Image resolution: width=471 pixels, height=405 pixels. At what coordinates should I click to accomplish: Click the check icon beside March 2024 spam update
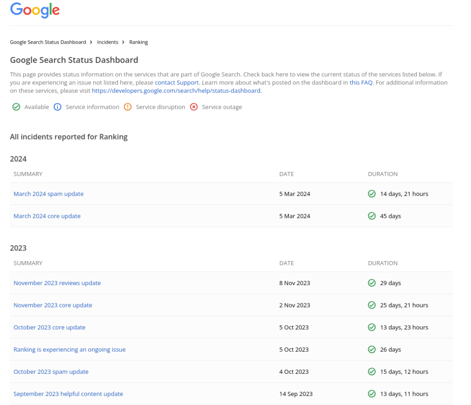pyautogui.click(x=372, y=194)
